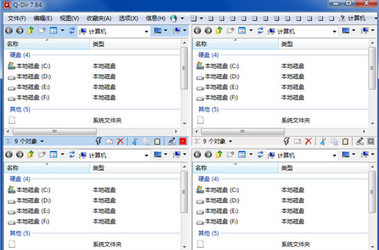Open the 9 个对象 dropdown in top-left status bar

click(x=42, y=141)
